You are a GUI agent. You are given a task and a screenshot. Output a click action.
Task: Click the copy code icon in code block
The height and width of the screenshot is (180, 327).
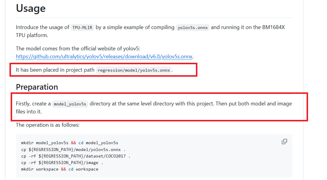click(x=284, y=142)
